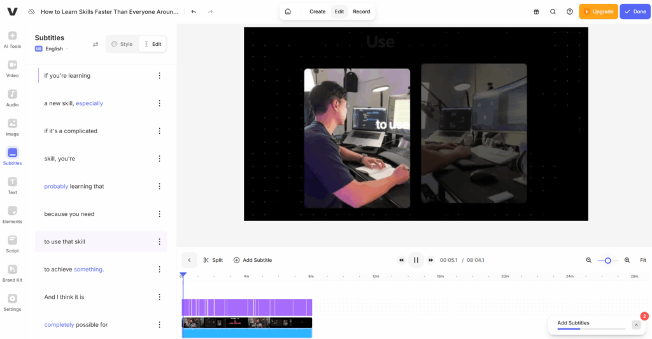The height and width of the screenshot is (339, 652).
Task: Open the English language dropdown
Action: 52,48
